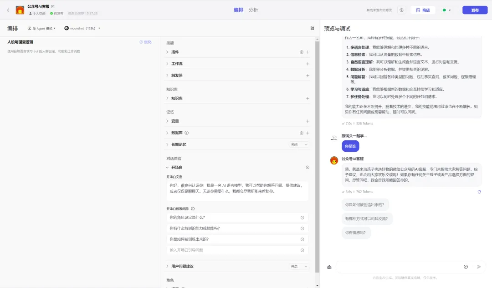Switch to the 分析 tab
492x288 pixels.
(253, 10)
